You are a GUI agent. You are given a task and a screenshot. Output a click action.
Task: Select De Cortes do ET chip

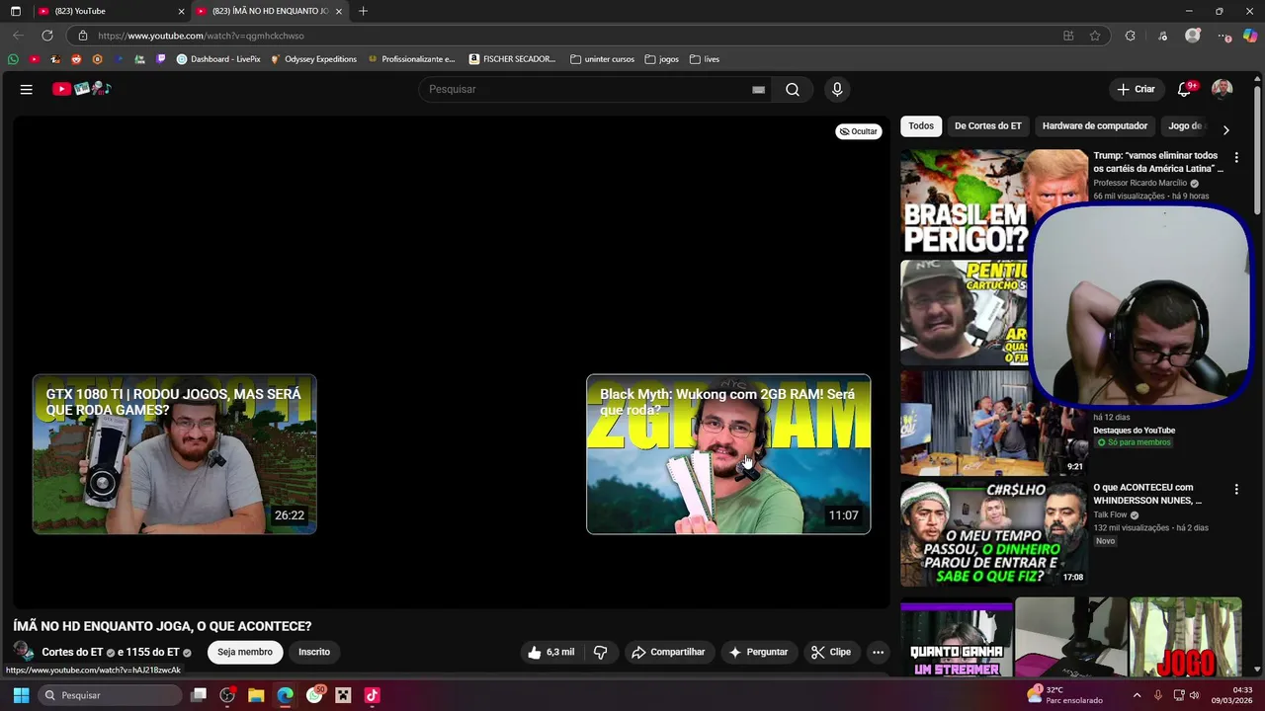[x=987, y=126]
